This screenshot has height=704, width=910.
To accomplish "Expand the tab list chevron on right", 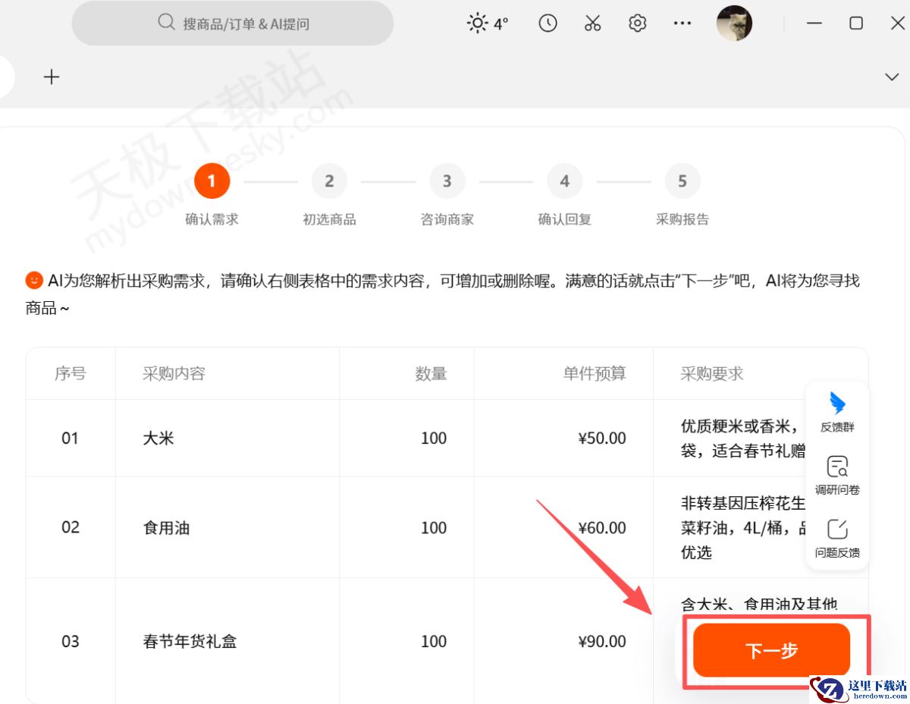I will [x=891, y=77].
